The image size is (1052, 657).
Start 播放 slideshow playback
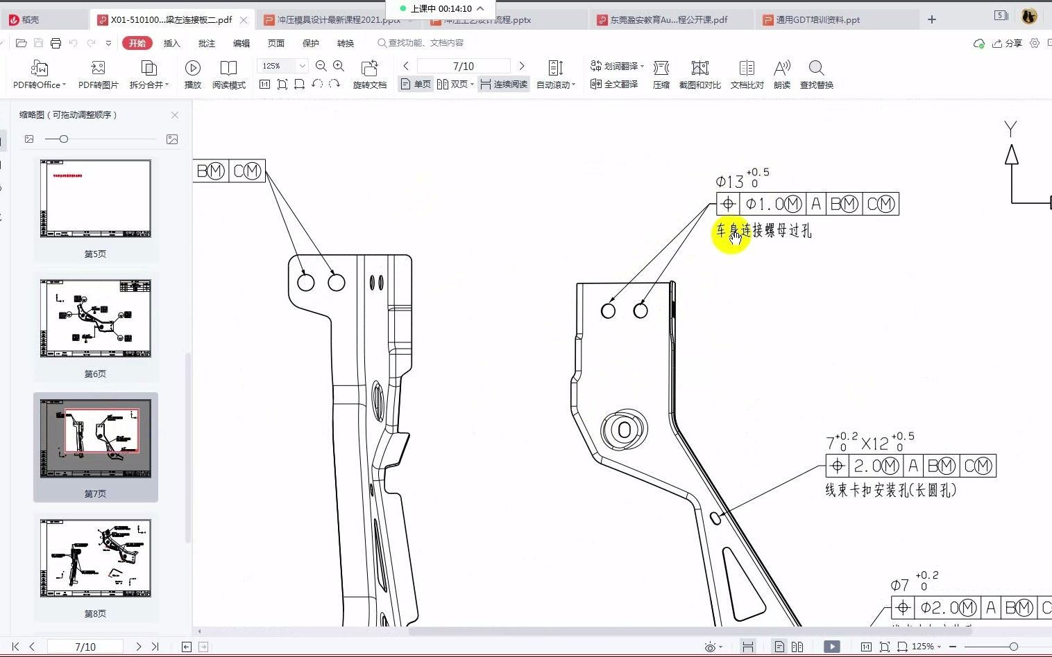(x=193, y=74)
